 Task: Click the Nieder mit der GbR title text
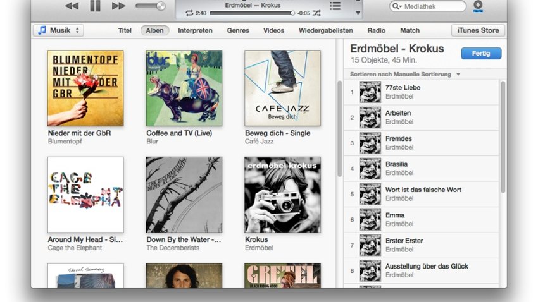tap(79, 133)
